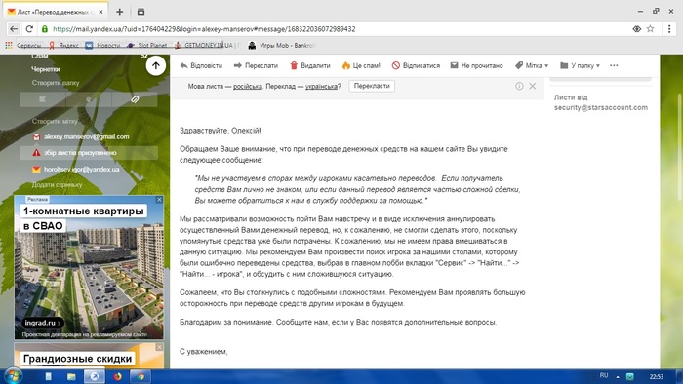
Task: Select the flagged filter button
Action: coord(43,99)
